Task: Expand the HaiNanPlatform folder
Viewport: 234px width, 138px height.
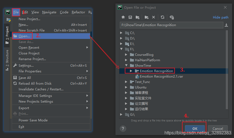Action: click(x=126, y=60)
